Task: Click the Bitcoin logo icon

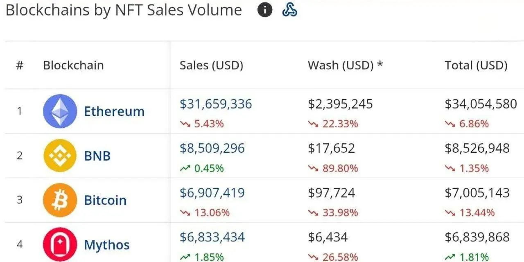Action: point(60,200)
